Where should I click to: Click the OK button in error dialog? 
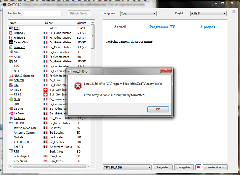(x=158, y=109)
